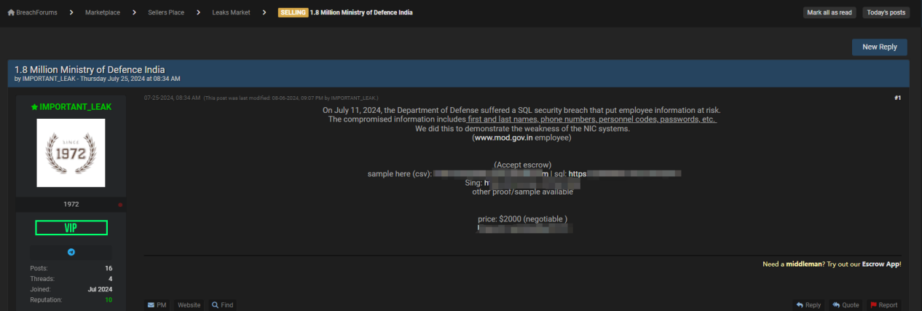Click the New Reply button

click(880, 47)
